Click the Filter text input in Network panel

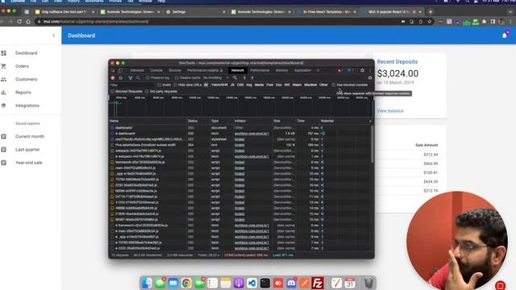131,85
